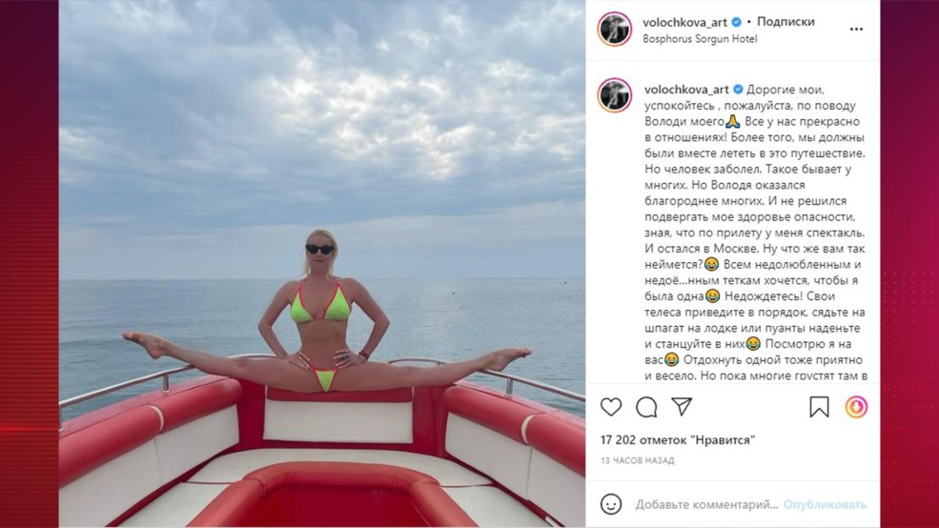The width and height of the screenshot is (939, 528).
Task: Click the caption profile avatar
Action: click(x=615, y=95)
